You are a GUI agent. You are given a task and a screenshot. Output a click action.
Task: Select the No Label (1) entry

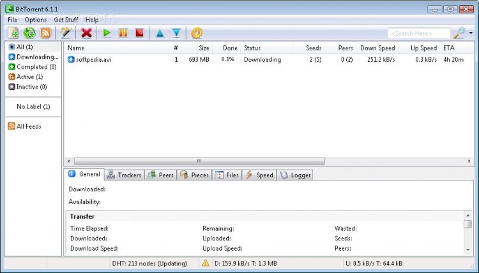tap(33, 107)
